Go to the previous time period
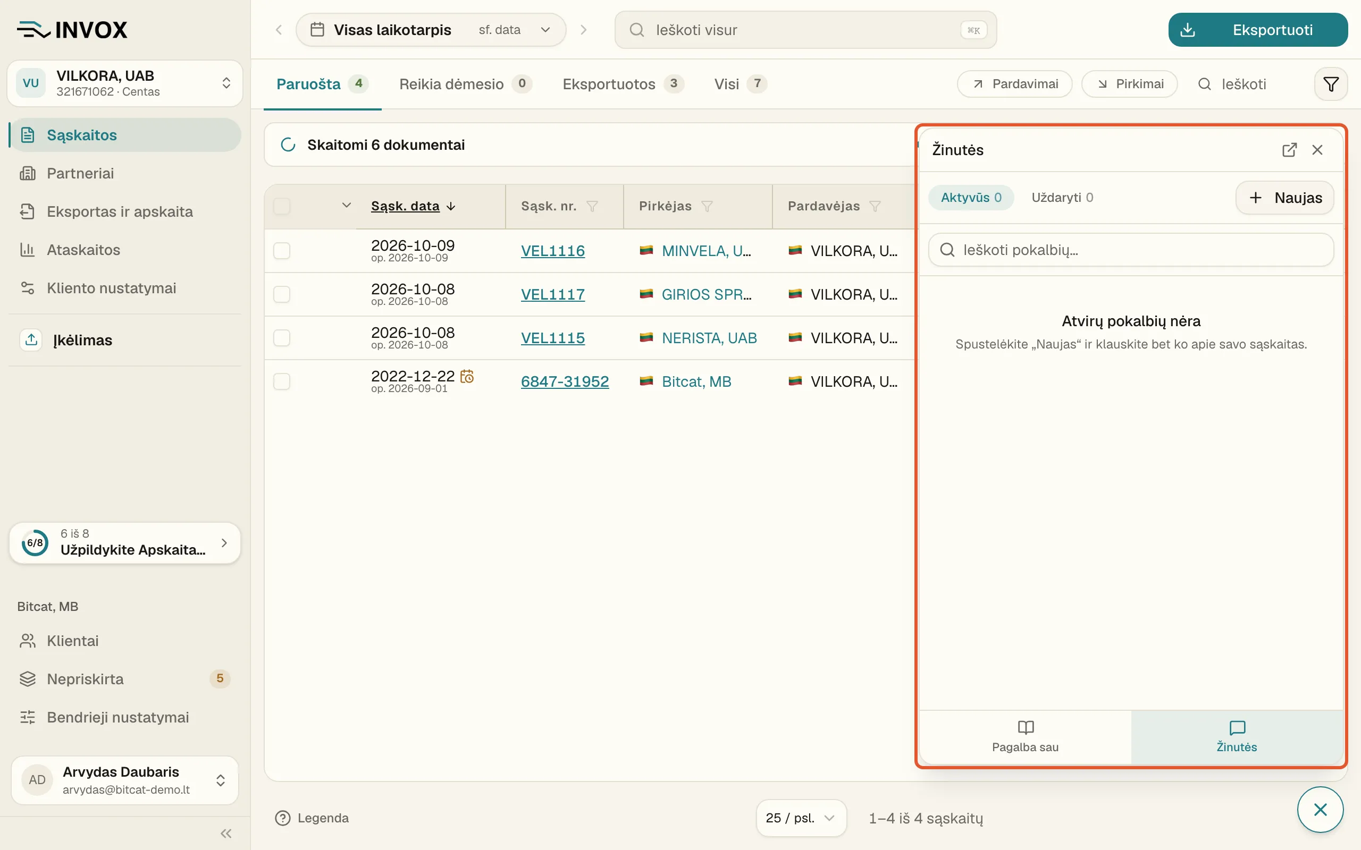 point(279,30)
